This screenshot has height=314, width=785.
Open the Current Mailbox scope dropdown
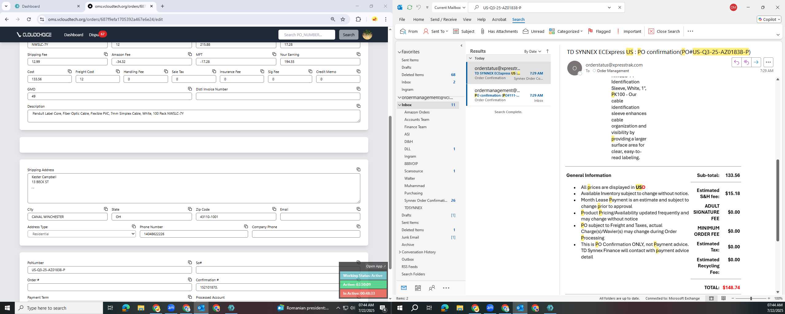(450, 7)
